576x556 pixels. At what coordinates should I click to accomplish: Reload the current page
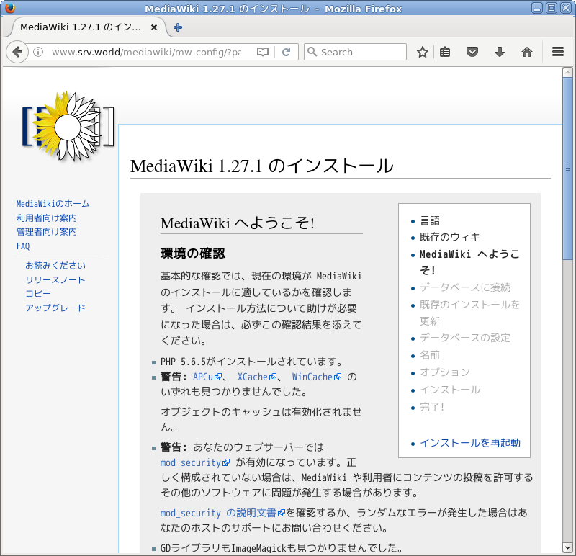coord(286,52)
